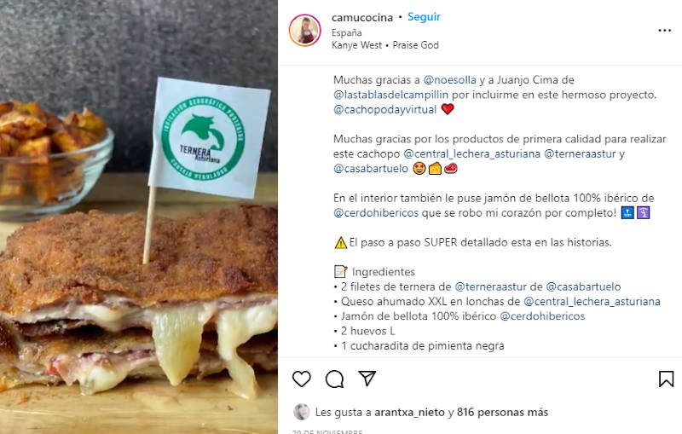Viewport: 682px width, 434px height.
Task: Open the @noesolla mention
Action: [x=450, y=80]
